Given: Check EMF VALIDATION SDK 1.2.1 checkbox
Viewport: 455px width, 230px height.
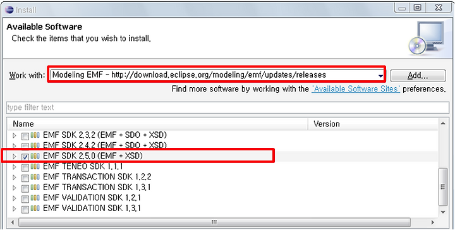Looking at the screenshot, I should pyautogui.click(x=25, y=199).
